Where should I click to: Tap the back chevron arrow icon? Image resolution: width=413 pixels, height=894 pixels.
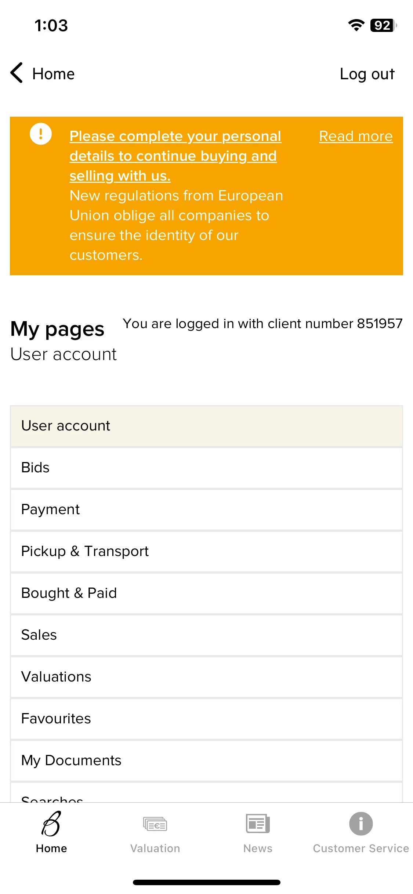(17, 73)
